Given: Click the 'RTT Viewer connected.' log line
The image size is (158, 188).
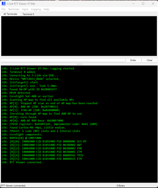Looking at the screenshot, I should [22, 162].
